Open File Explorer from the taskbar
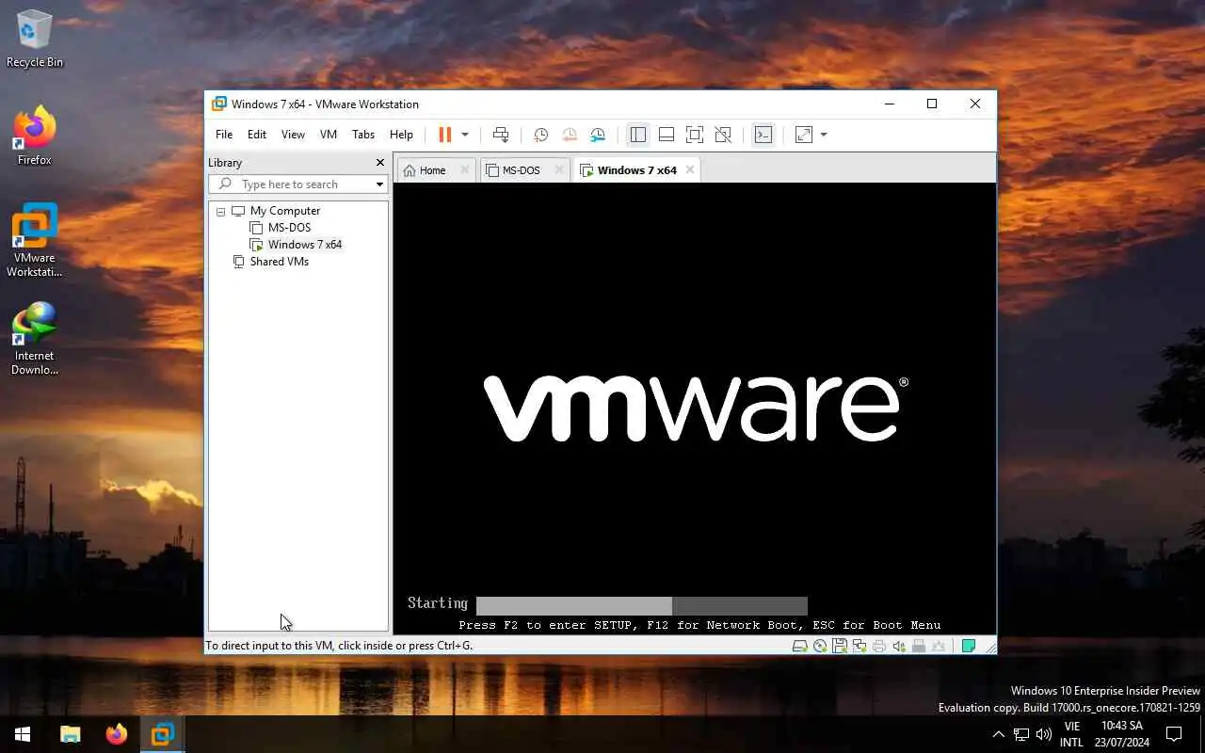Image resolution: width=1205 pixels, height=753 pixels. pos(71,734)
